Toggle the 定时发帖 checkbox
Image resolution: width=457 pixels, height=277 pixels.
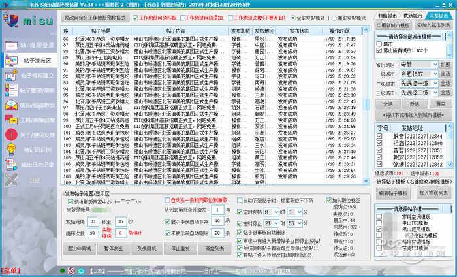[x=240, y=212]
